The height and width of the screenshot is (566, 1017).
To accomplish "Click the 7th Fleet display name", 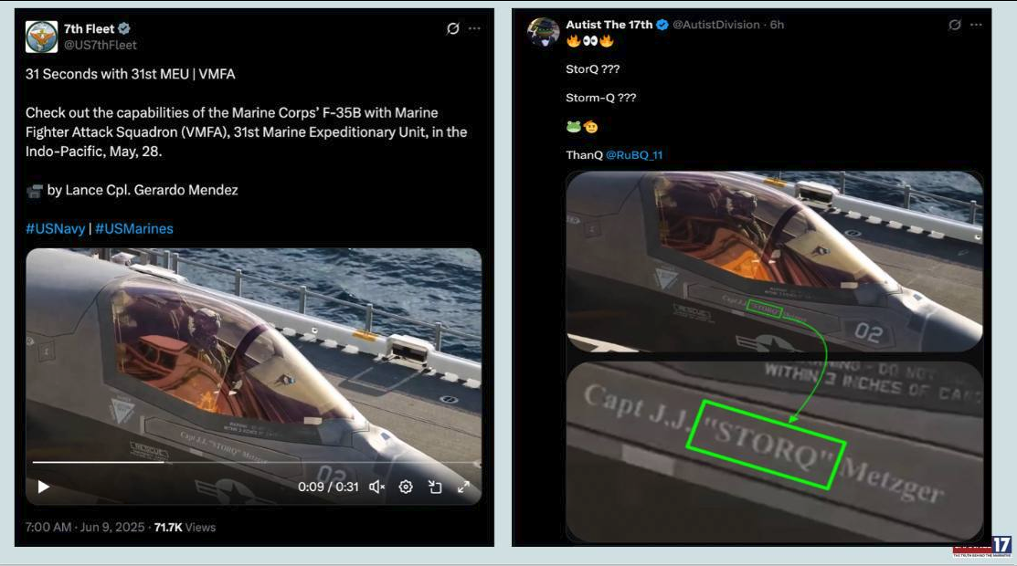I will coord(89,28).
